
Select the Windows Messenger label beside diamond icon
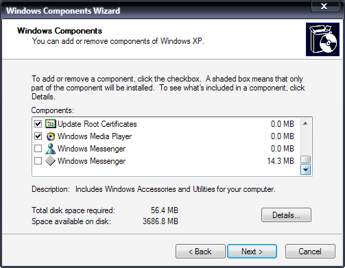coord(91,161)
